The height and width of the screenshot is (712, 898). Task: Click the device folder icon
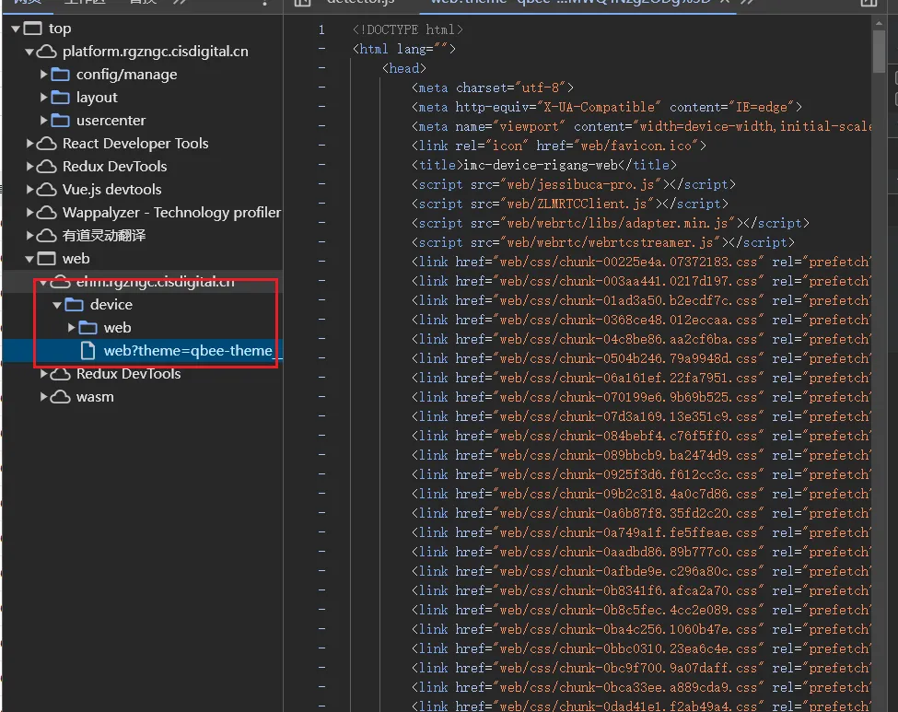tap(74, 304)
